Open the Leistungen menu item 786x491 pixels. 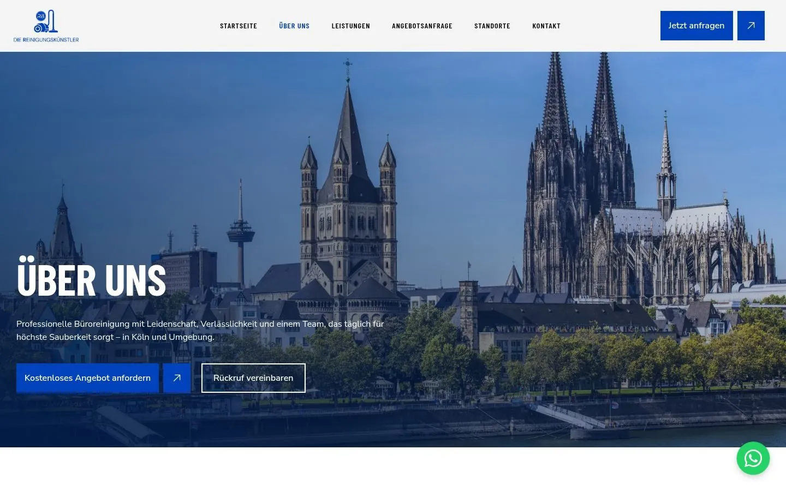[351, 26]
